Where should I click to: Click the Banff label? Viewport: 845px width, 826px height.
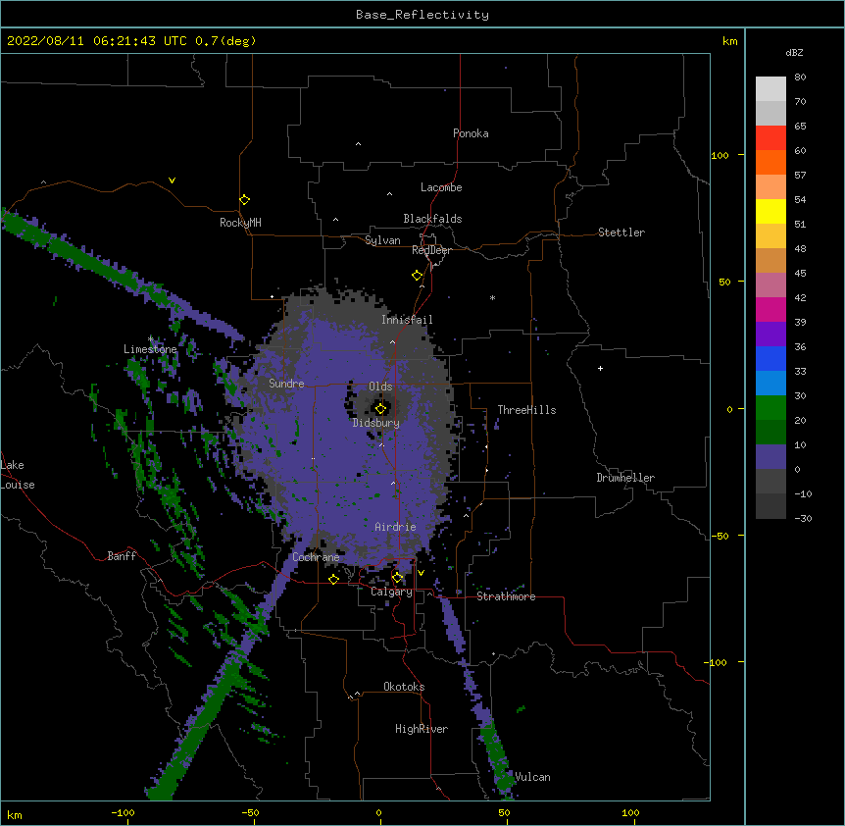tap(122, 556)
